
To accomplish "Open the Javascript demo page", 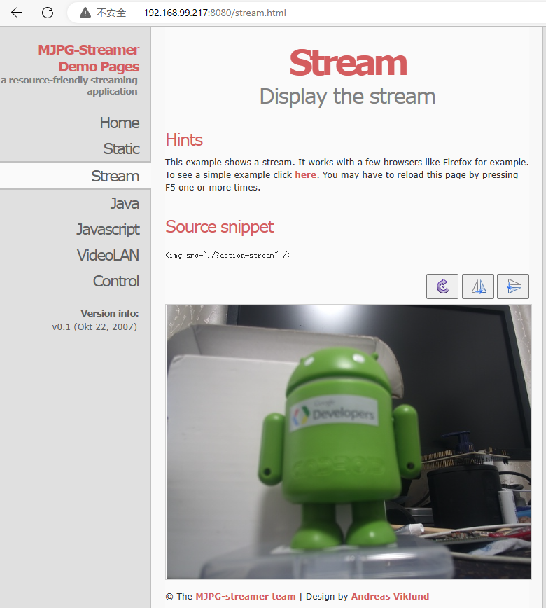I will 108,230.
